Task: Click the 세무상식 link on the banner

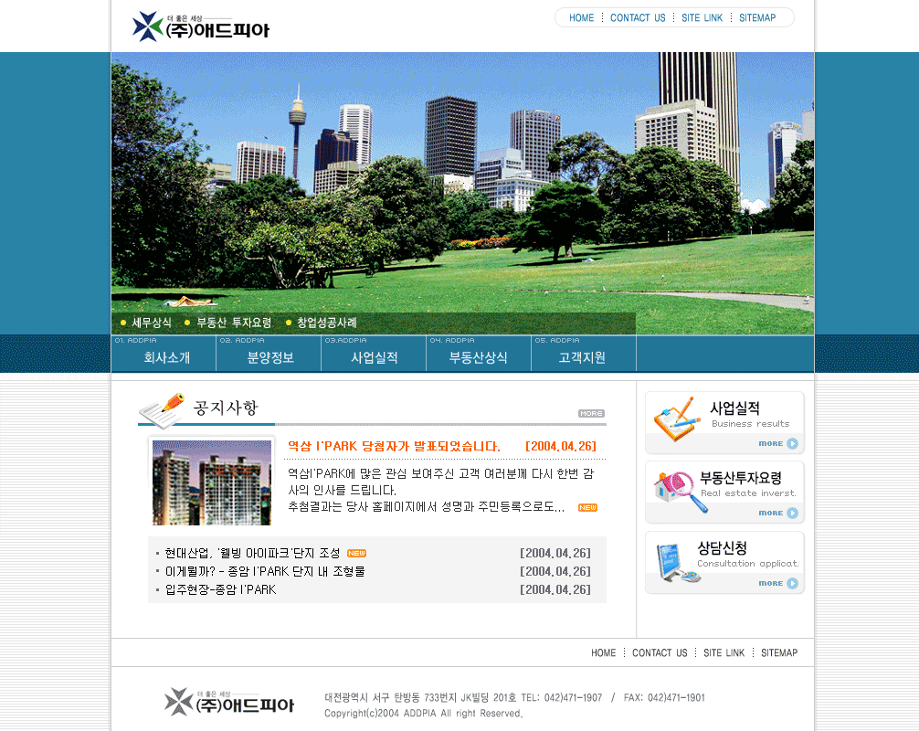Action: pyautogui.click(x=152, y=323)
